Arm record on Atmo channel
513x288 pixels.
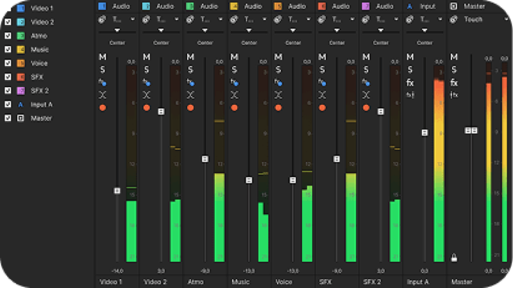[x=190, y=108]
